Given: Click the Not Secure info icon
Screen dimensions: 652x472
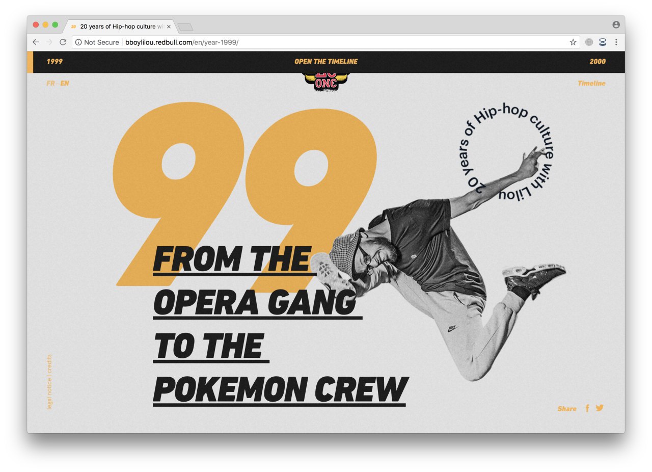Looking at the screenshot, I should click(x=78, y=42).
